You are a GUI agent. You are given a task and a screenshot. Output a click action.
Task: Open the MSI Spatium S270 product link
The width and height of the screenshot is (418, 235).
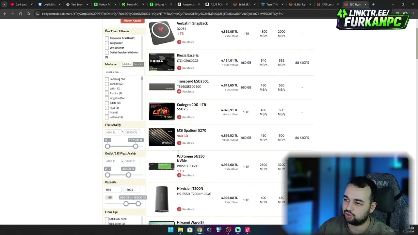pos(192,131)
